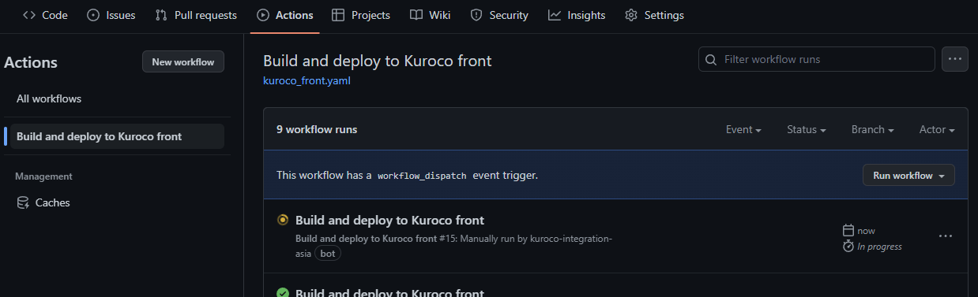Click the green success check icon
The height and width of the screenshot is (297, 978).
point(283,292)
